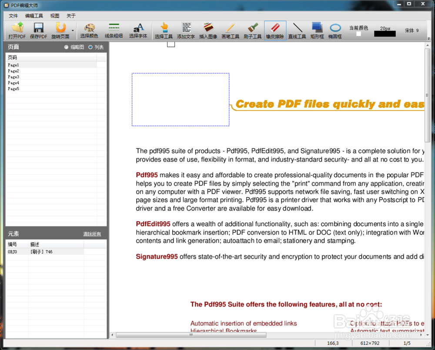The width and height of the screenshot is (435, 350).
Task: Click the [刷子] 746 description cell
Action: pos(56,252)
